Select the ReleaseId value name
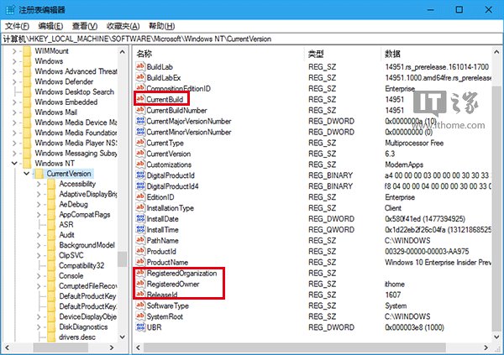Screen dimensions: 504x355 click(162, 295)
